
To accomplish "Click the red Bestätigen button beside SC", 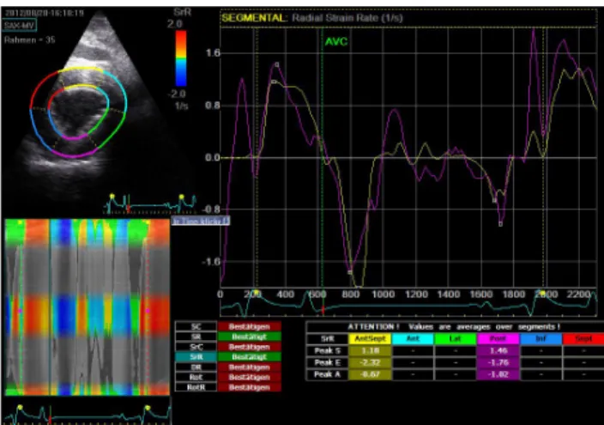I will [249, 326].
